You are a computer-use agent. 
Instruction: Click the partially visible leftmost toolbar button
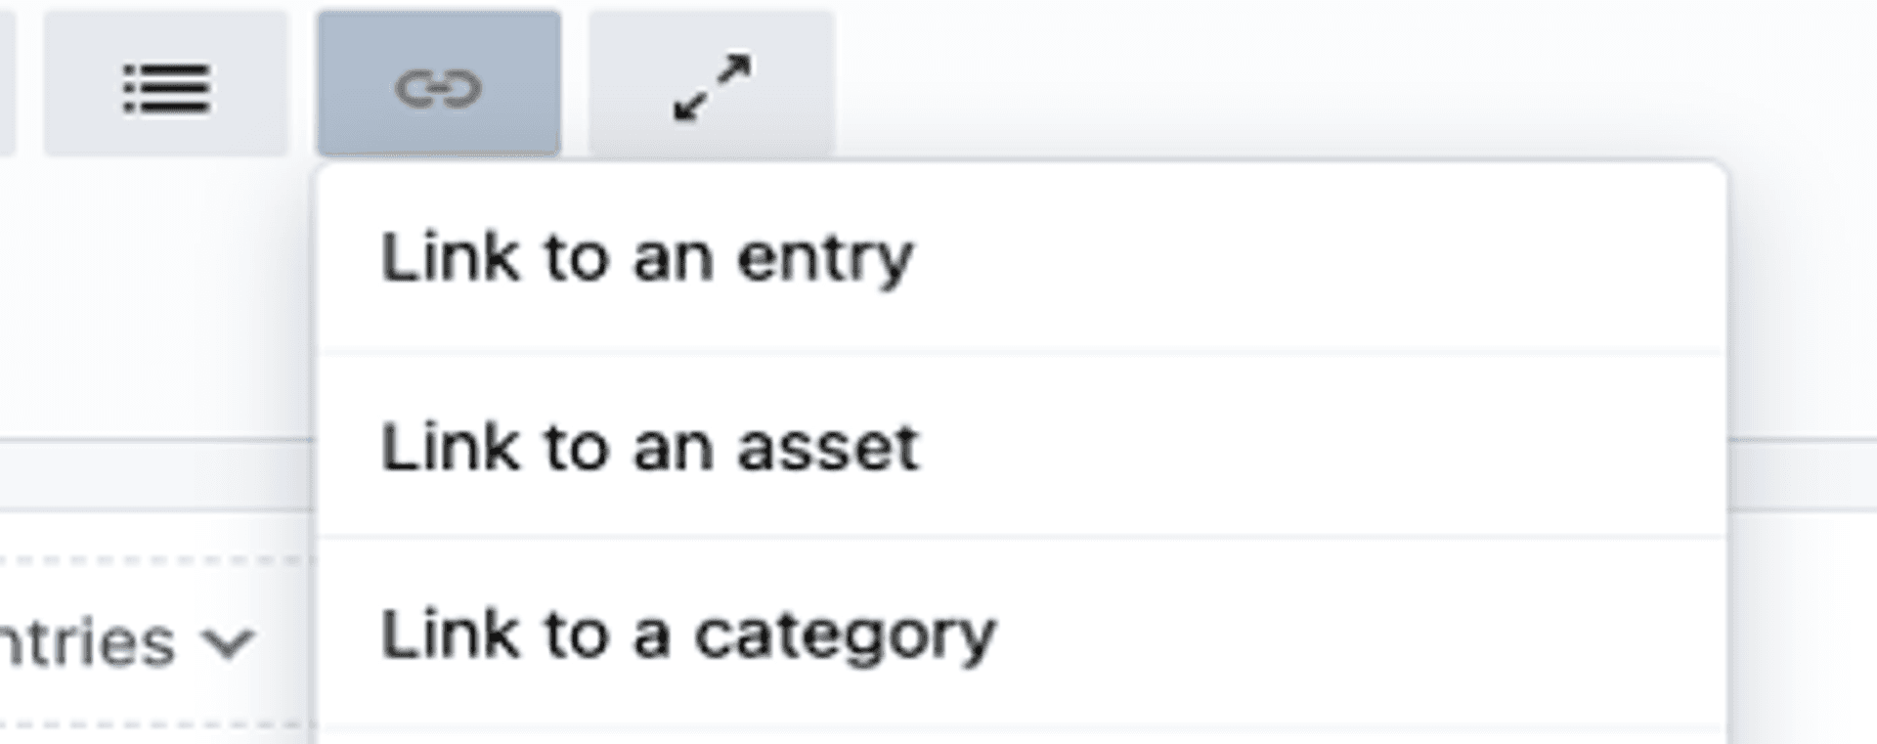tap(7, 84)
